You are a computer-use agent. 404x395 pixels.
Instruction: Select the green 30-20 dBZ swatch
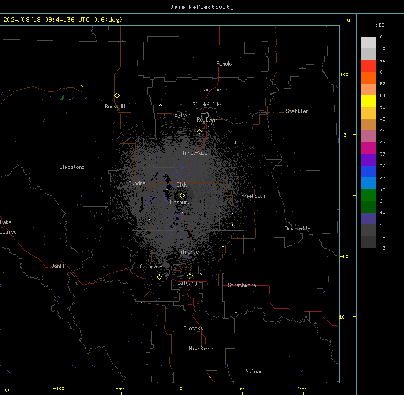tap(368, 195)
